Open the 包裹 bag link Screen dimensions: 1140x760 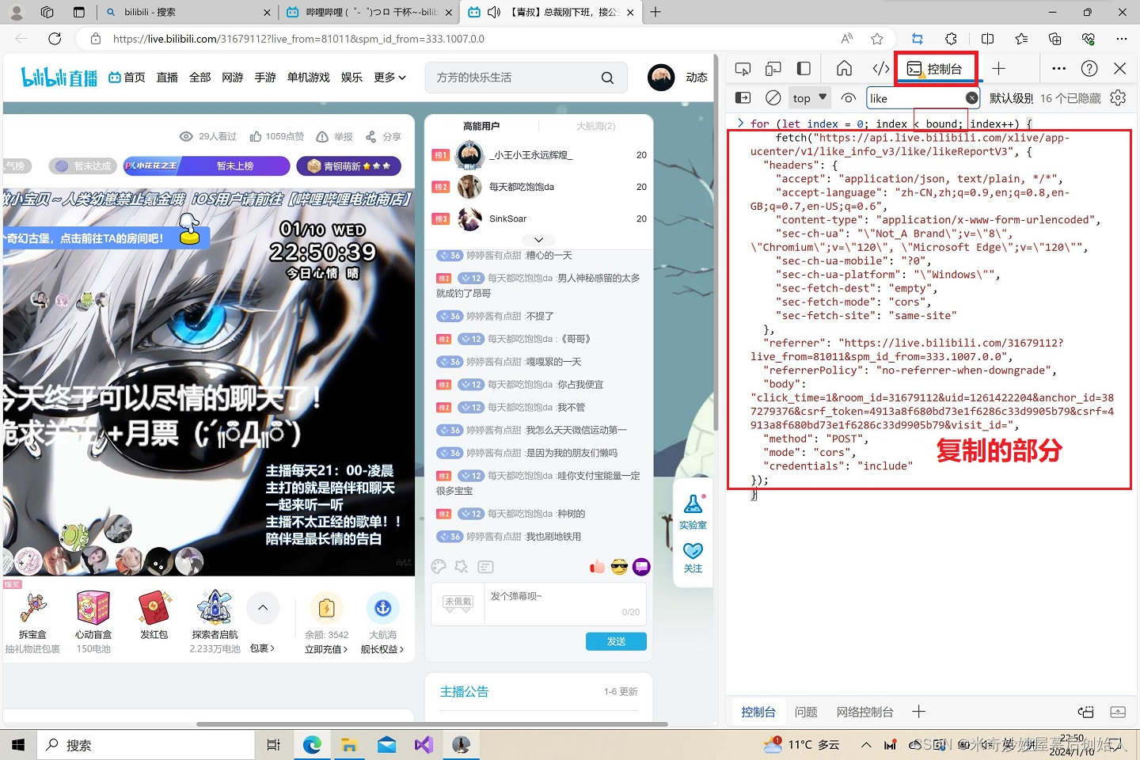(x=262, y=648)
